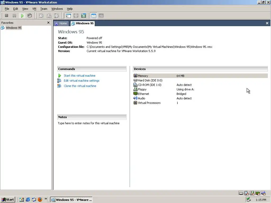Open the VM menu
271x203 pixels.
point(34,9)
